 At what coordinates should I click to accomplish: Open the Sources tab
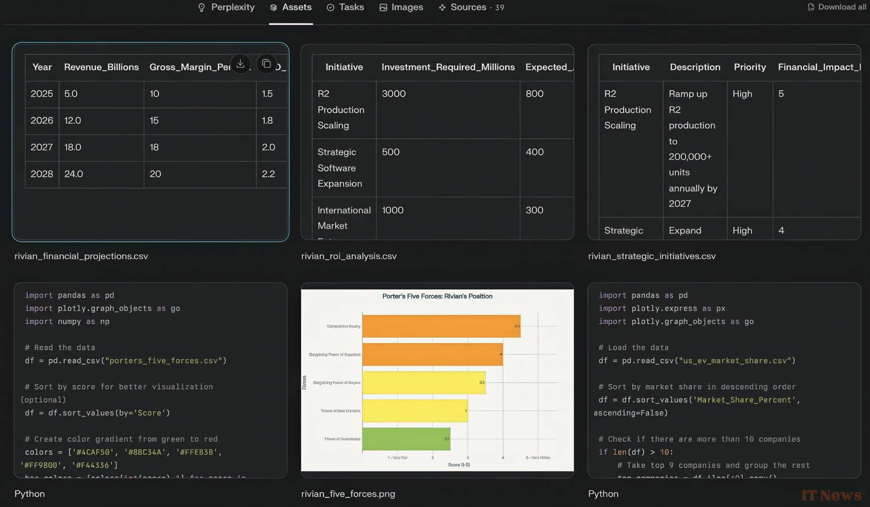click(x=468, y=7)
